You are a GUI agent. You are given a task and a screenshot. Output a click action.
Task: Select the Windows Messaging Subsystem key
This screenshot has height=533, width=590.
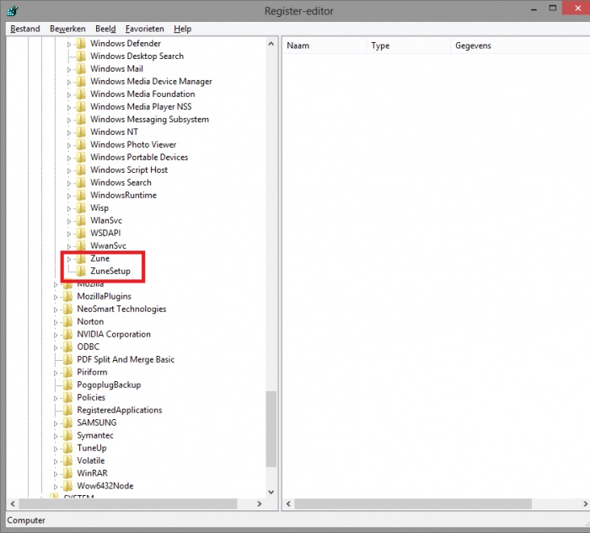coord(149,119)
